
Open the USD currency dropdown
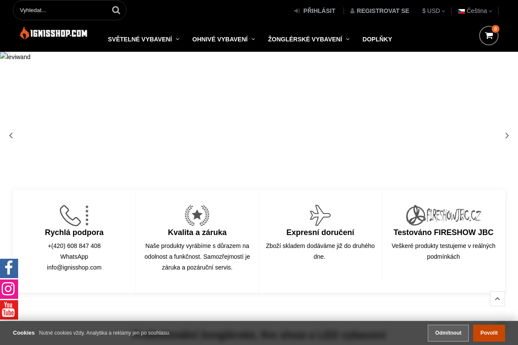(x=433, y=11)
